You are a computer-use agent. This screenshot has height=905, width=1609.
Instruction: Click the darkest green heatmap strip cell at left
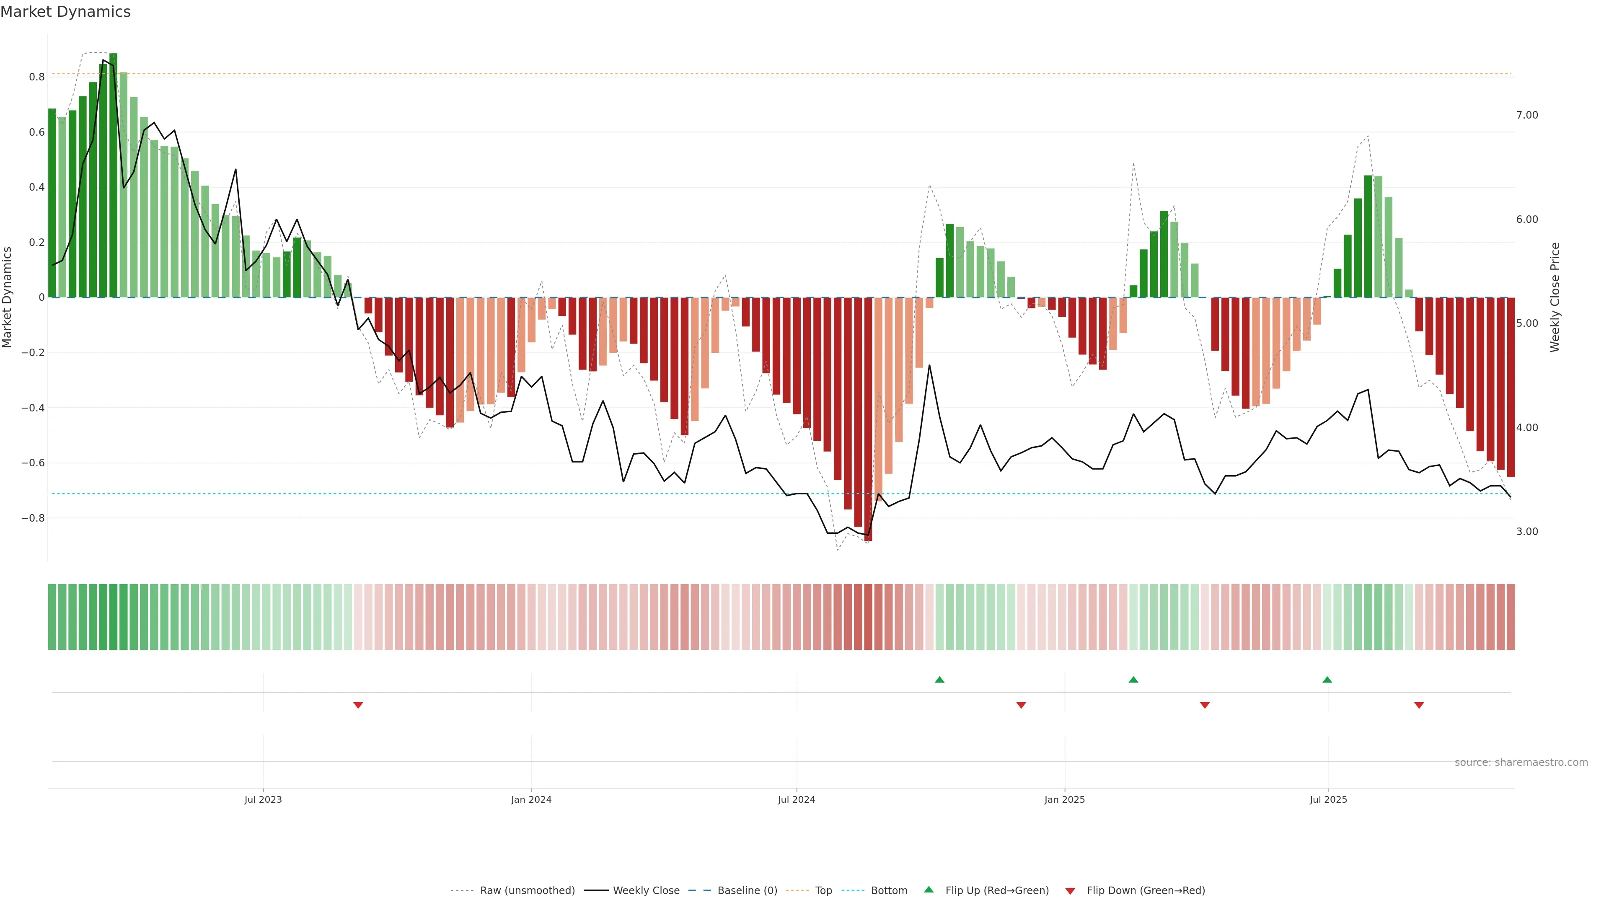(x=113, y=617)
